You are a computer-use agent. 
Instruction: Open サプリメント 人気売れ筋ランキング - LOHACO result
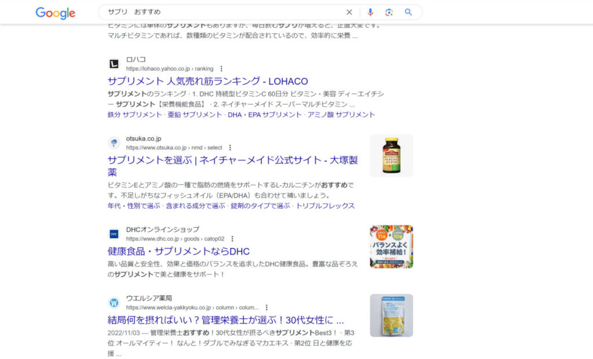208,81
